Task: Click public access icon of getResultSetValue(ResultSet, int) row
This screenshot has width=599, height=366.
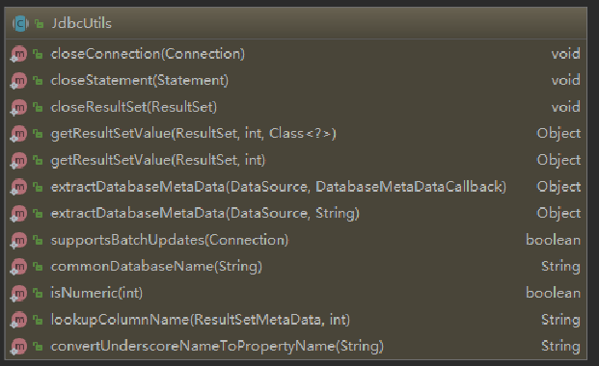Action: (38, 160)
